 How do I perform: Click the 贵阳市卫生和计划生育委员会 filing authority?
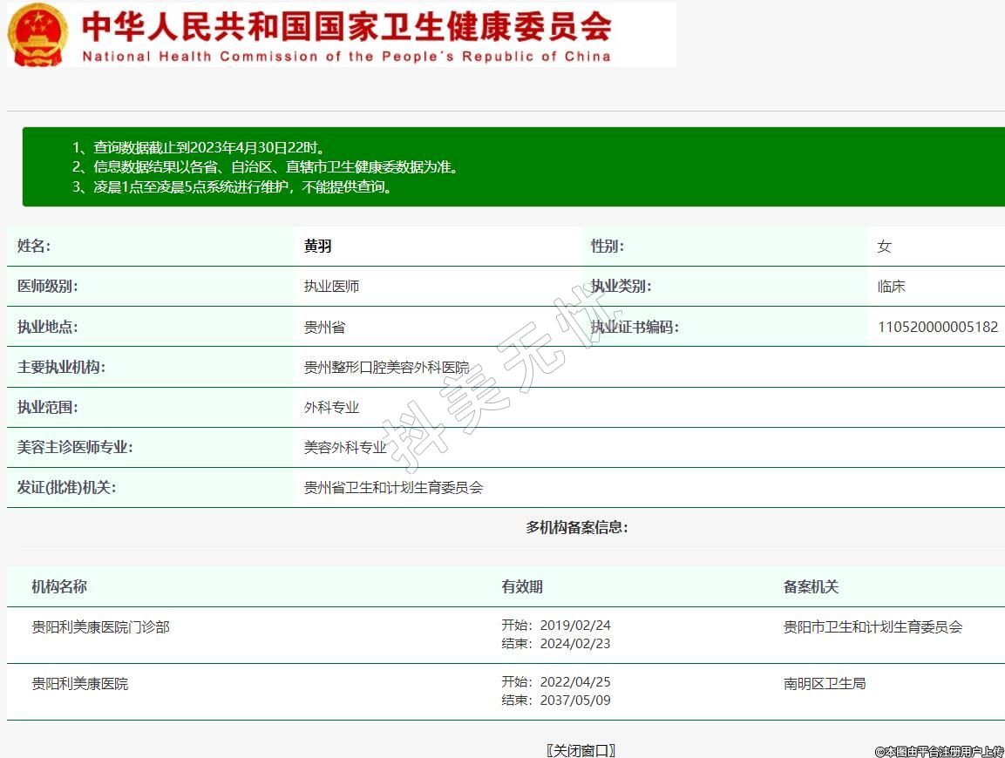point(873,626)
